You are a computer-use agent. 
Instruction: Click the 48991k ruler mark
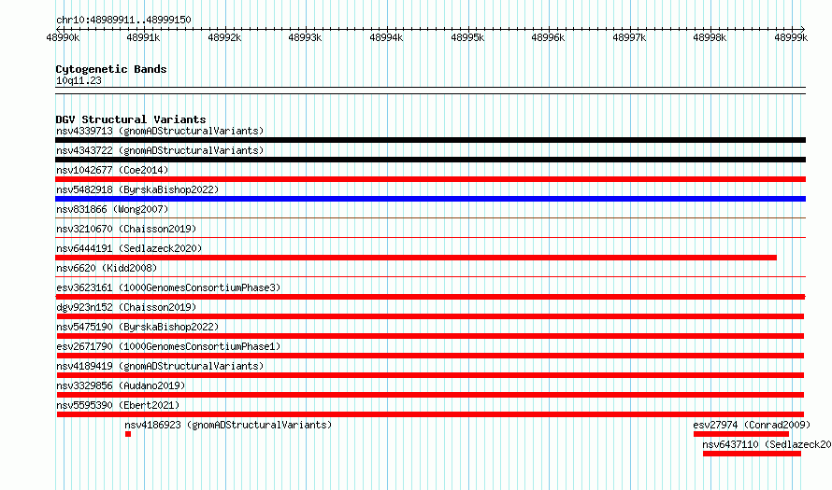coord(143,37)
